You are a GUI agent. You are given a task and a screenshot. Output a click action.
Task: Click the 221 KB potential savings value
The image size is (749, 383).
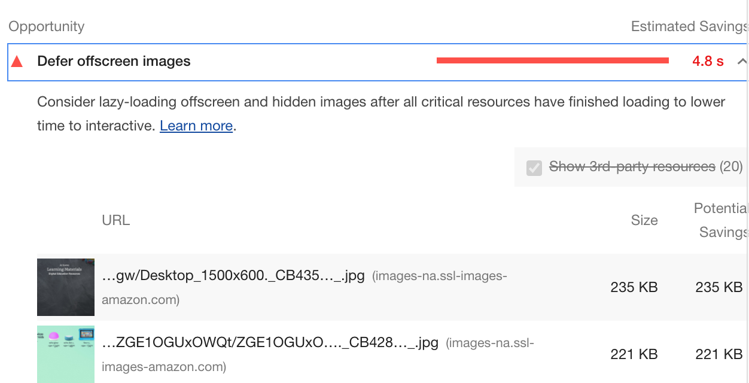coord(719,354)
